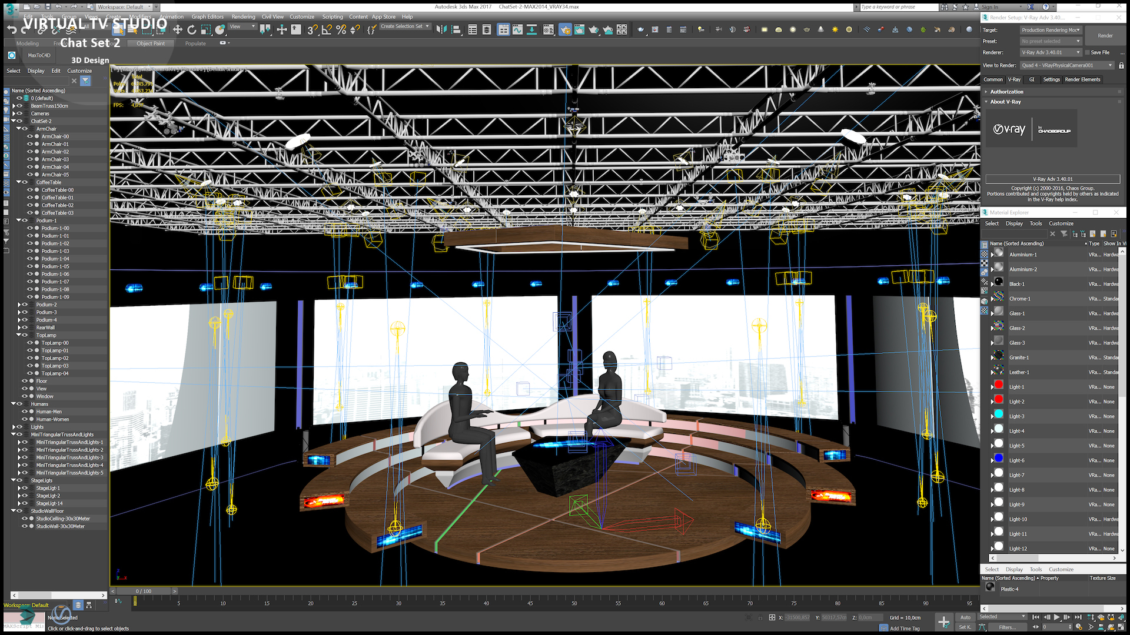This screenshot has height=635, width=1130.
Task: Toggle visibility of the Floor object
Action: [x=25, y=381]
